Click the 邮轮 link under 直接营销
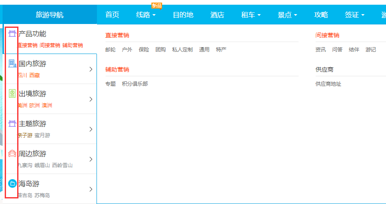 tap(110, 50)
